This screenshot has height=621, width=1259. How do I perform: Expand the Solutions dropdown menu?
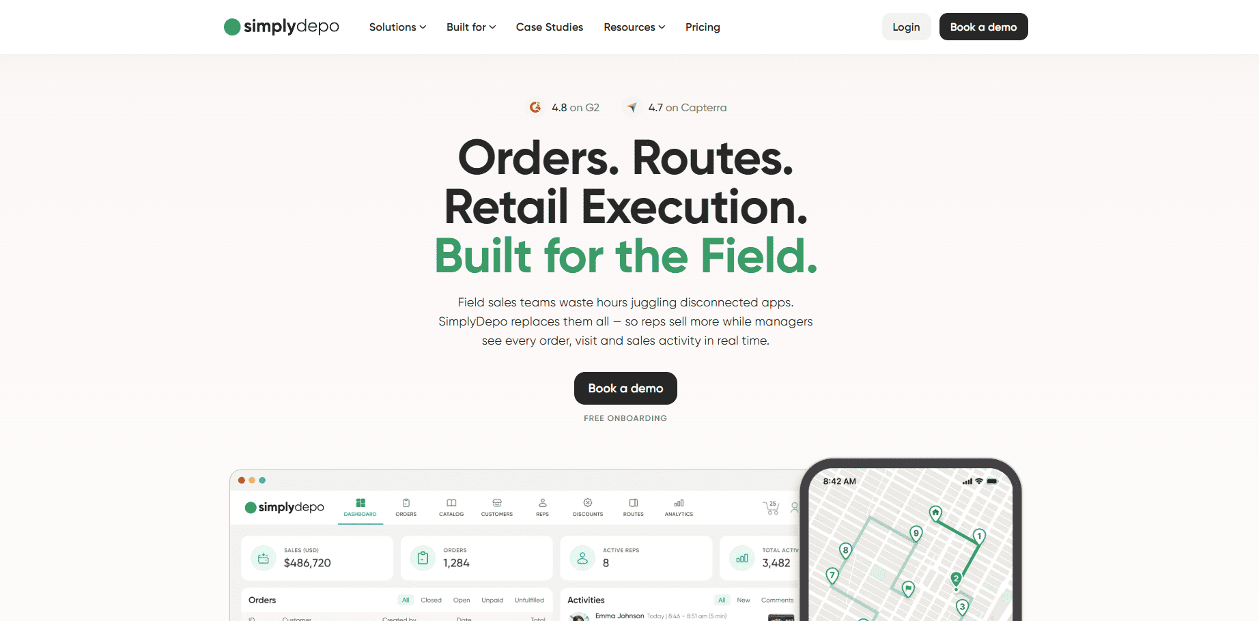coord(397,27)
